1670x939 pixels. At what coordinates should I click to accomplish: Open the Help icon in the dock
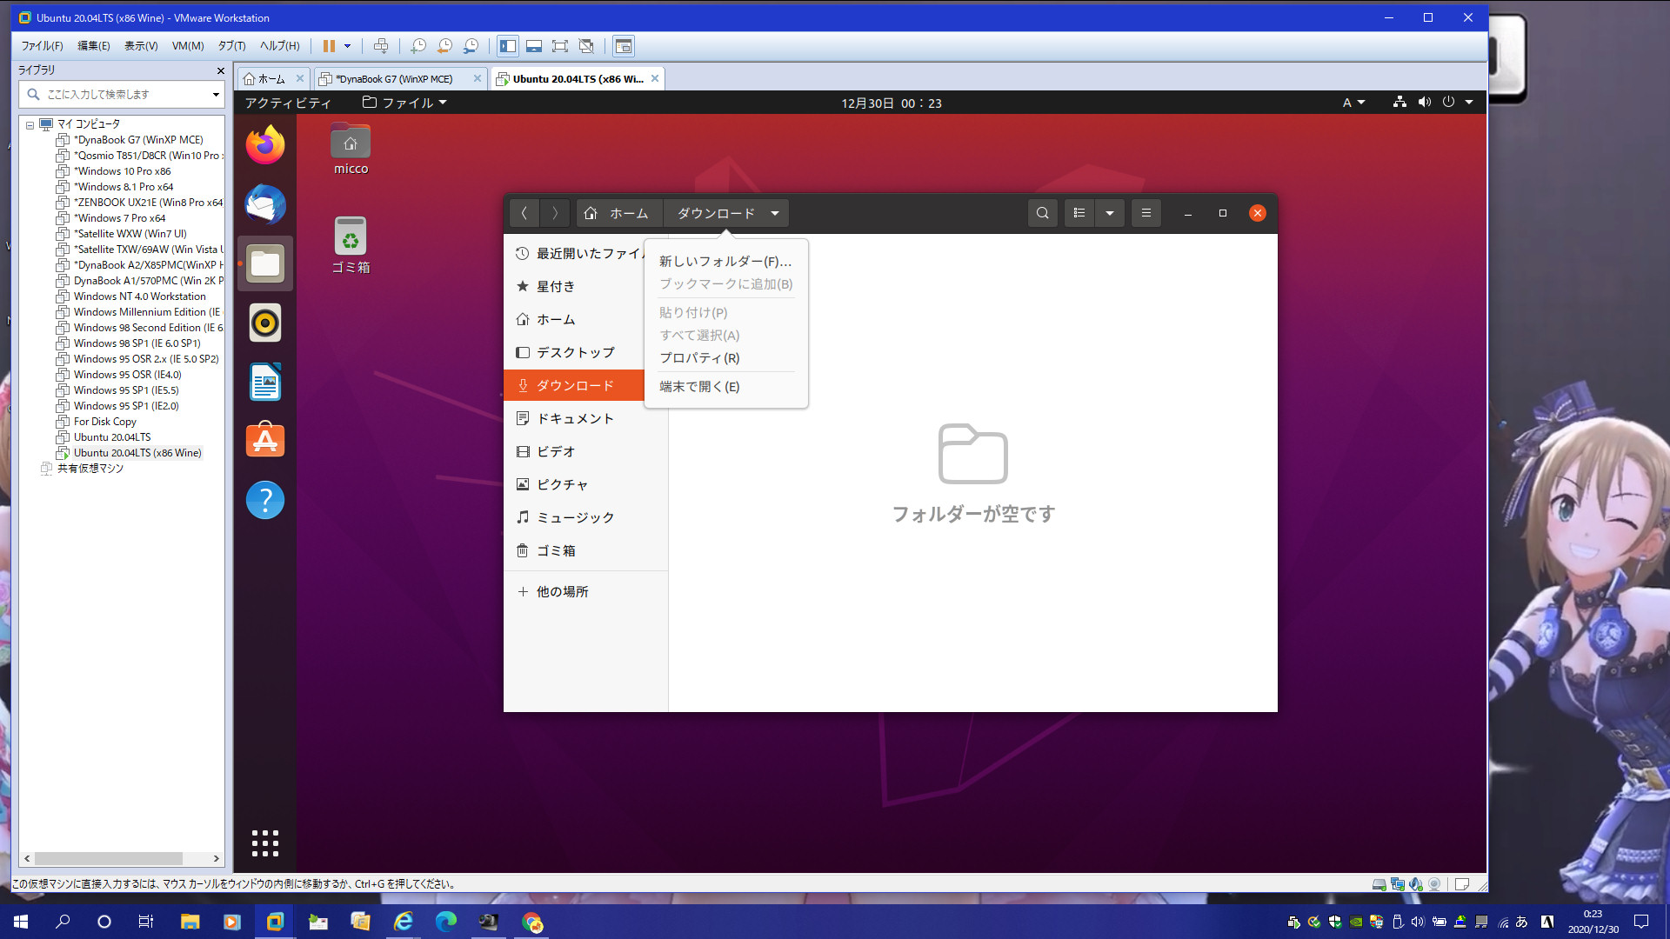[265, 500]
